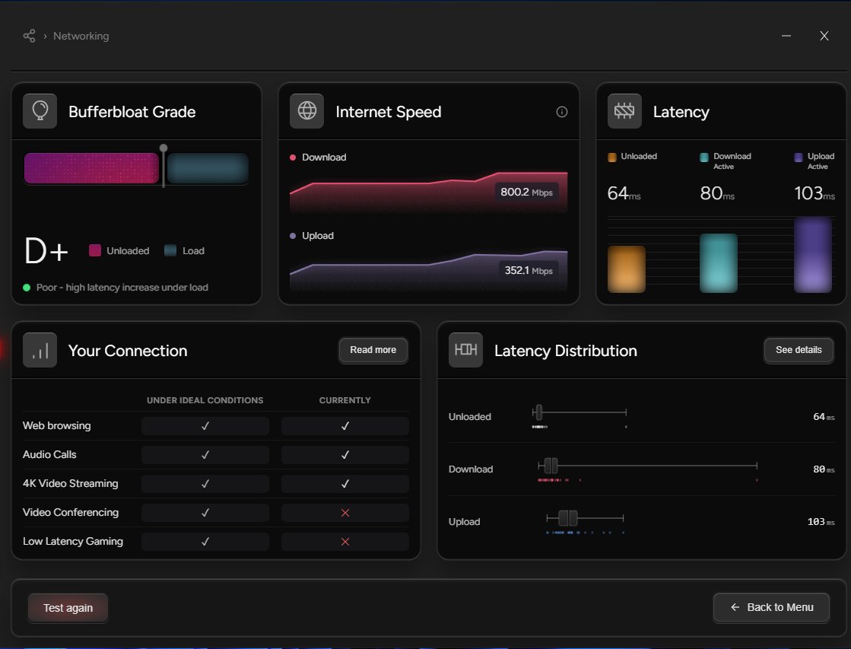851x649 pixels.
Task: Click the pink Unloaded bufferbloat bar
Action: pos(91,168)
